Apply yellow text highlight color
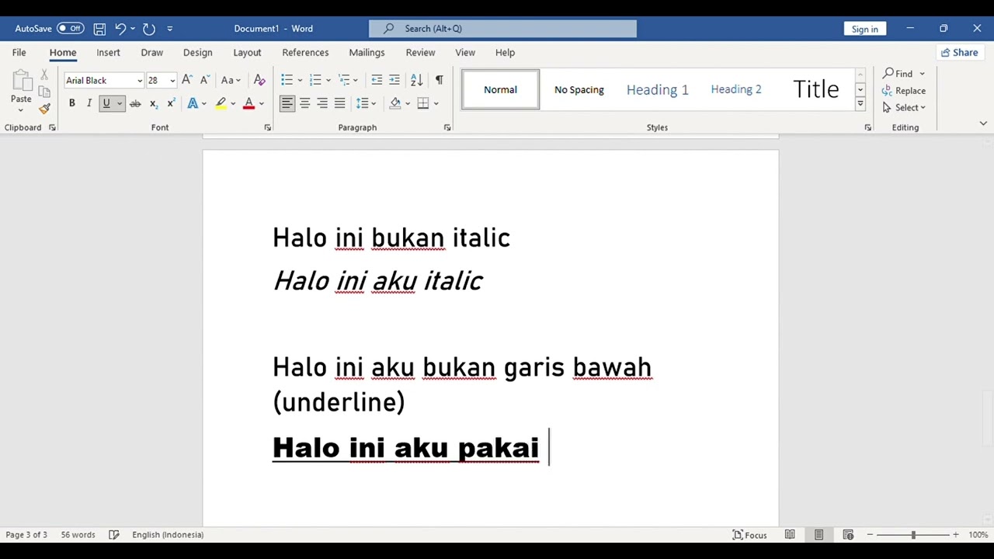 coord(221,103)
